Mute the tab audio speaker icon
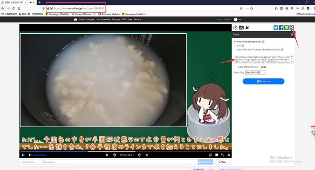This screenshot has height=170, width=315. coord(31,2)
